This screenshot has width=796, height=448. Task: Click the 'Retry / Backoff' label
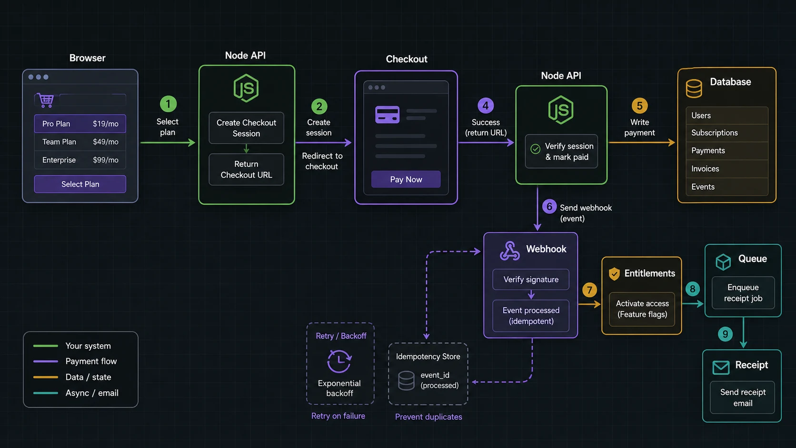coord(341,336)
